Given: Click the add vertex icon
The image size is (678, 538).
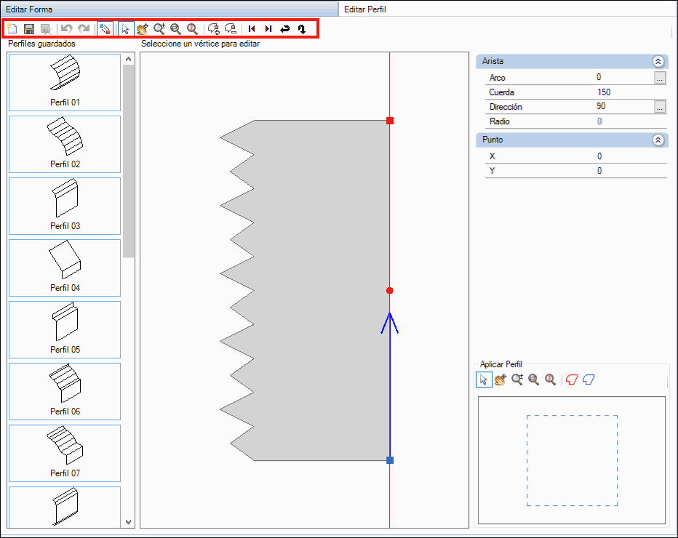Looking at the screenshot, I should (x=213, y=29).
